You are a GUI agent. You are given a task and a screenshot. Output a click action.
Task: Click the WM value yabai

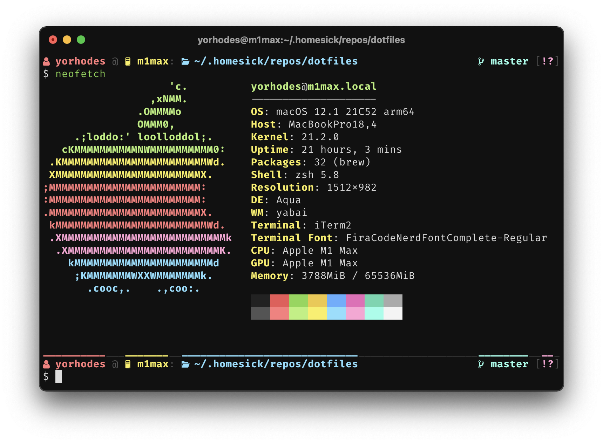pyautogui.click(x=292, y=213)
